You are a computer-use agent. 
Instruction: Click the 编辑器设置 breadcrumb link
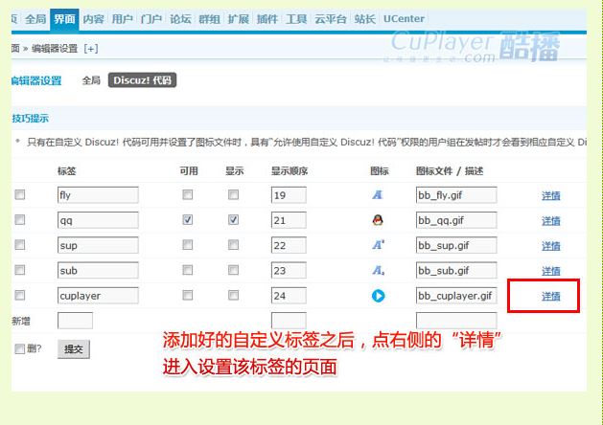pyautogui.click(x=55, y=49)
